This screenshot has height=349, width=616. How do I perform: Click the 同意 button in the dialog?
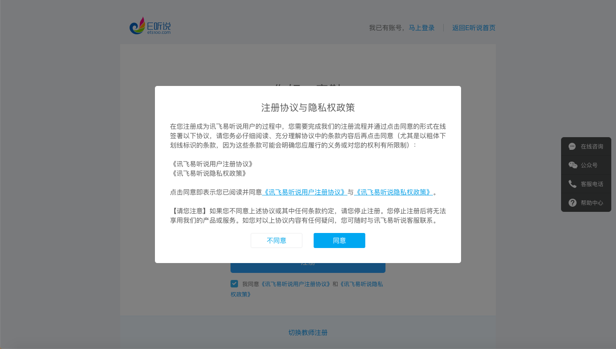point(339,240)
